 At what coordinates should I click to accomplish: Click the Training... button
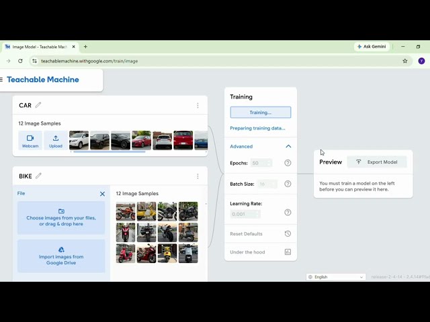pos(261,112)
